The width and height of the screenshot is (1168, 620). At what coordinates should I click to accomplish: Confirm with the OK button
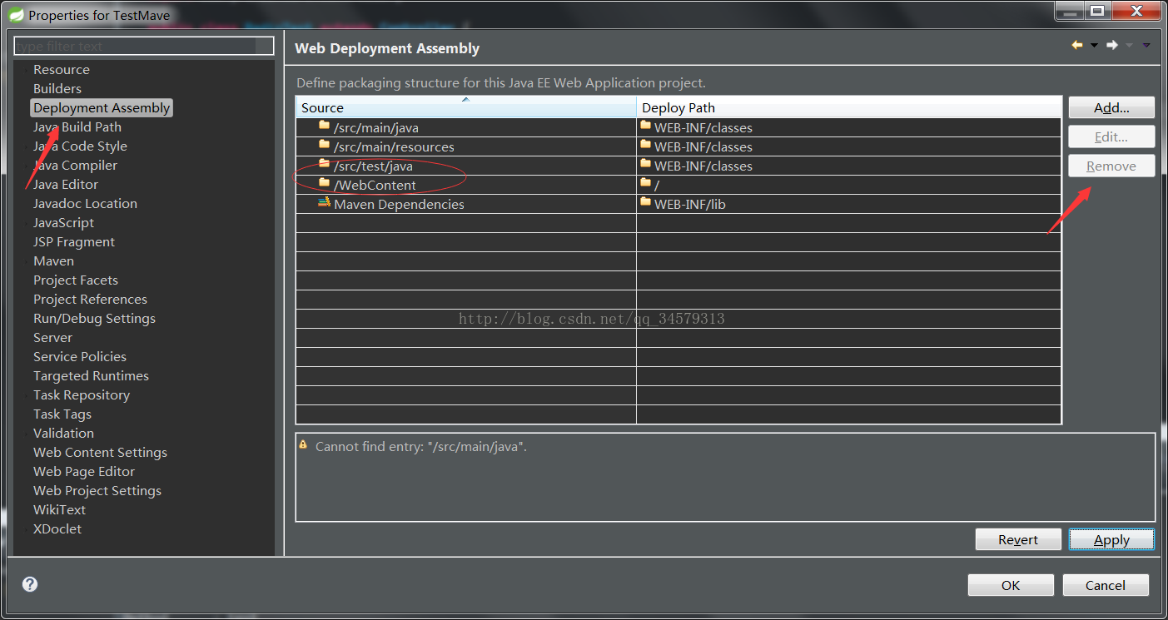pos(1011,585)
